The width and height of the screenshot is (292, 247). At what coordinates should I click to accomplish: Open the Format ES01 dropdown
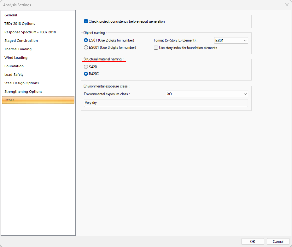231,40
